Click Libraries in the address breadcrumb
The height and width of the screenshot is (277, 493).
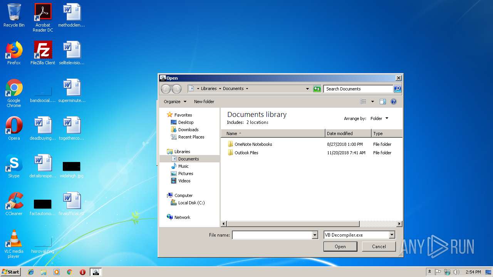pyautogui.click(x=209, y=88)
